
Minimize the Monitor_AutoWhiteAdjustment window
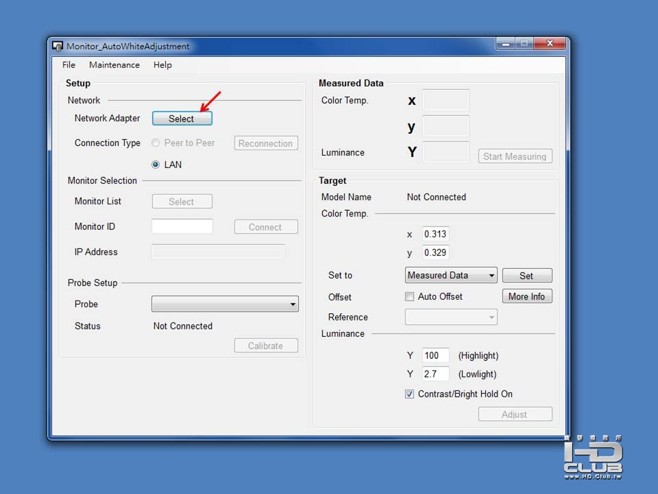506,43
